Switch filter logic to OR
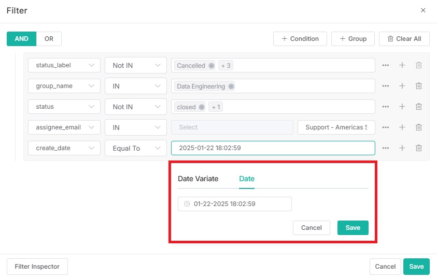Image resolution: width=437 pixels, height=278 pixels. pyautogui.click(x=49, y=39)
